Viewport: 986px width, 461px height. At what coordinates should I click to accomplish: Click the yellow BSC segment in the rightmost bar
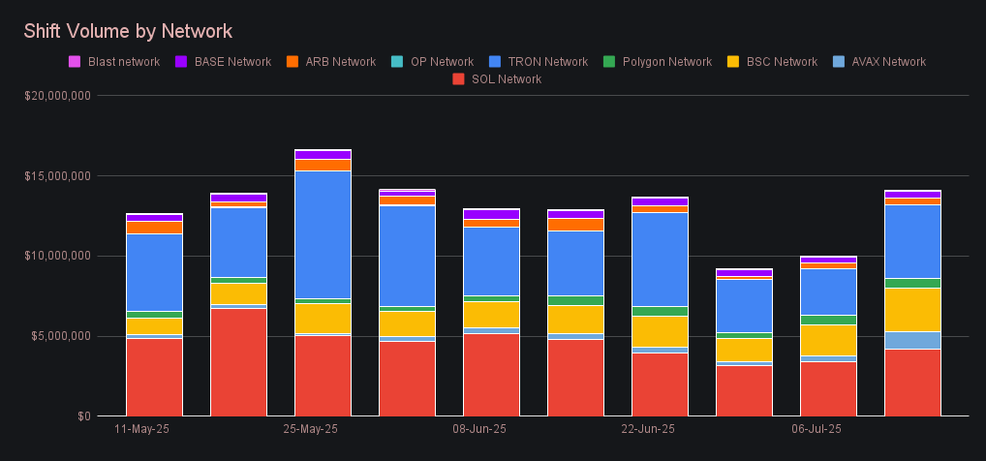point(912,310)
